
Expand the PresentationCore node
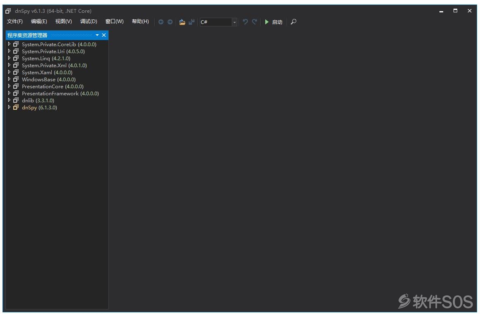(9, 86)
